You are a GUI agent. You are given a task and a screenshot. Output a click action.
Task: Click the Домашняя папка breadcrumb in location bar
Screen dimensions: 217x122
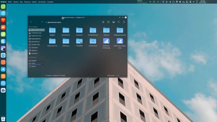(54, 22)
